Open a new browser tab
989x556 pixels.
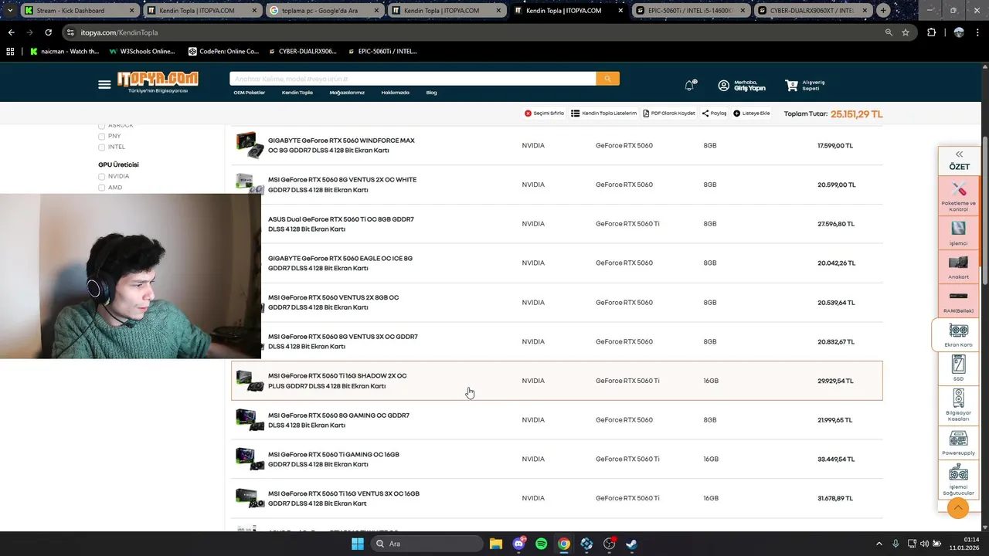click(x=883, y=11)
